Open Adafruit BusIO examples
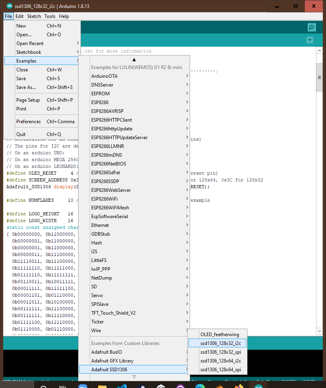Image resolution: width=326 pixels, height=388 pixels. point(134,352)
